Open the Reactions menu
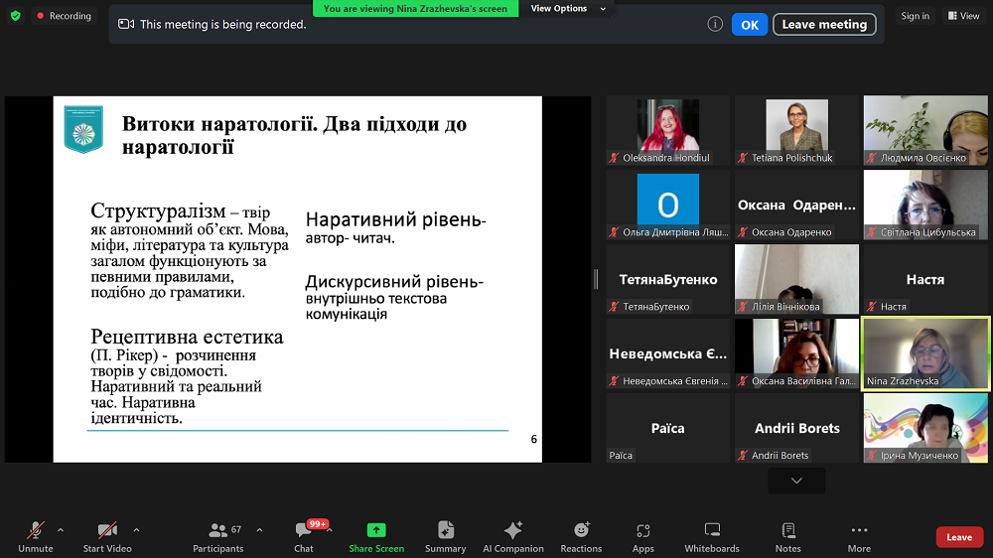This screenshot has width=993, height=558. pos(581,536)
